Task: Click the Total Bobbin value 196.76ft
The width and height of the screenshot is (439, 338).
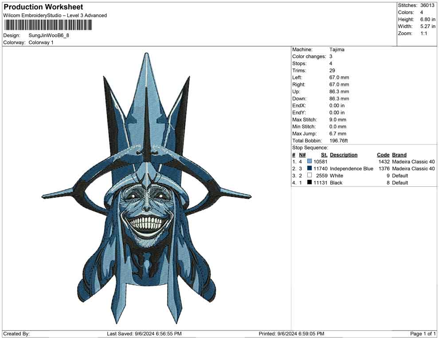Action: 339,141
